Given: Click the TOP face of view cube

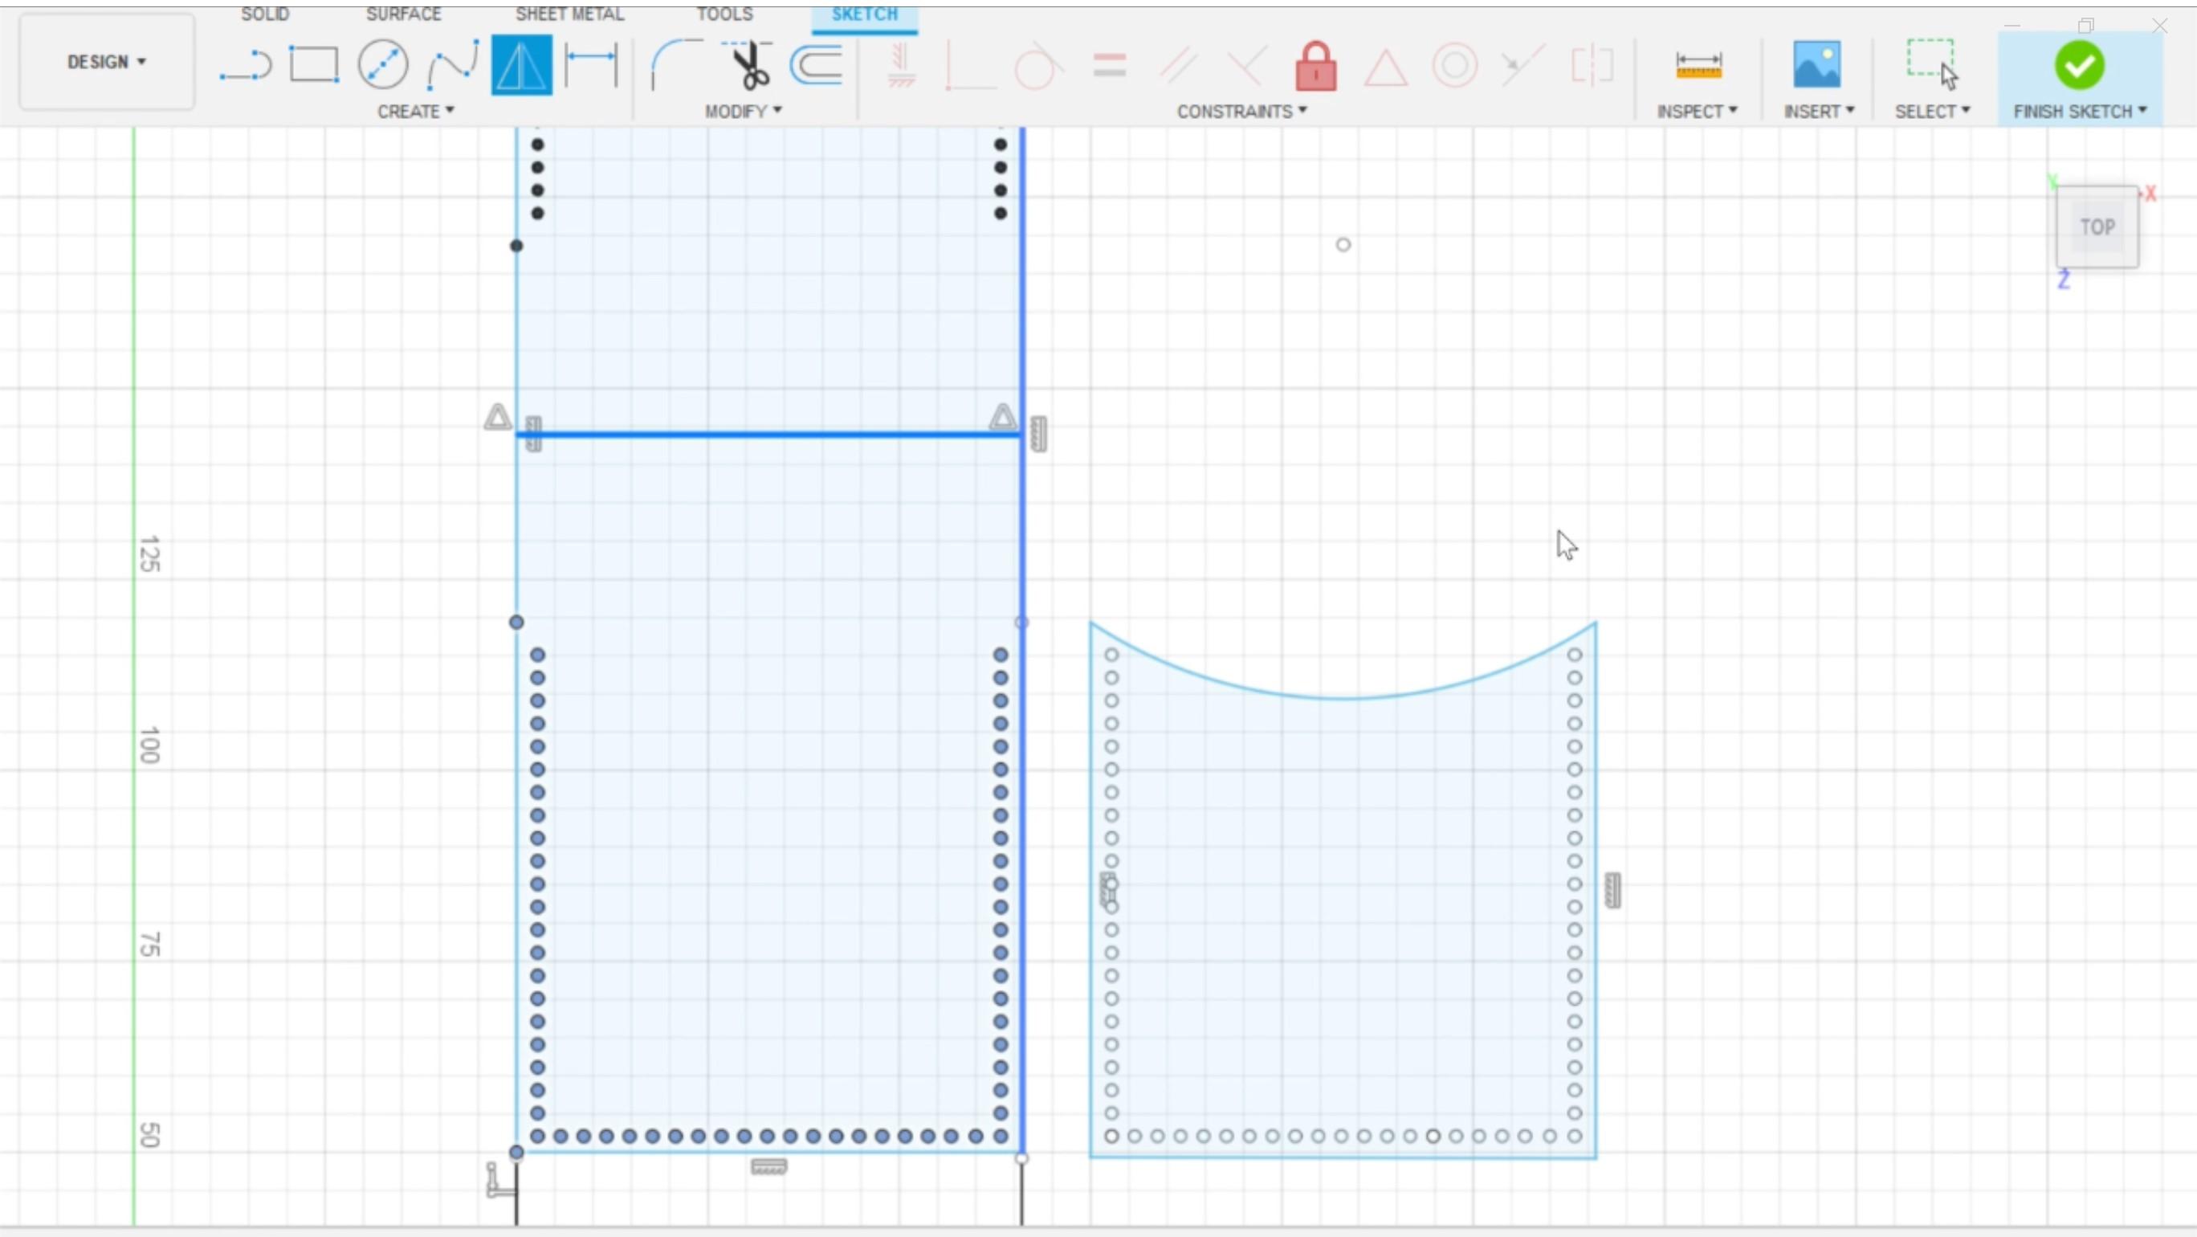Looking at the screenshot, I should (x=2097, y=227).
